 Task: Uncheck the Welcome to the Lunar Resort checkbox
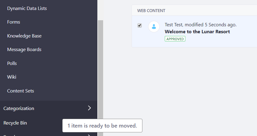(139, 25)
